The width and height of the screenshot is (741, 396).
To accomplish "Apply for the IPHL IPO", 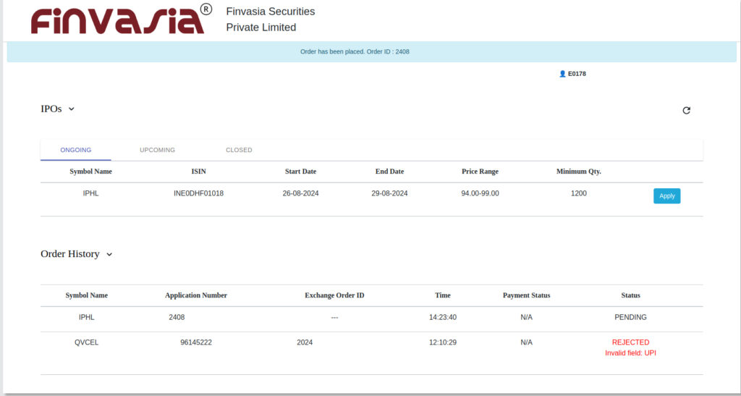I will tap(666, 195).
